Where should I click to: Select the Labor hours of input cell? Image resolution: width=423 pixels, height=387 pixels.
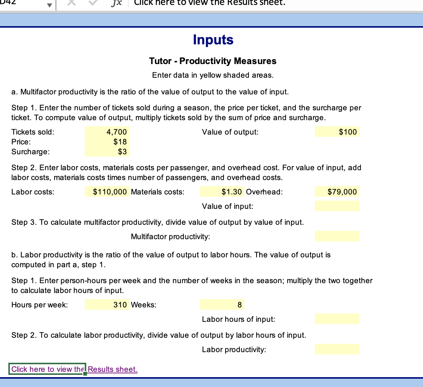(337, 319)
